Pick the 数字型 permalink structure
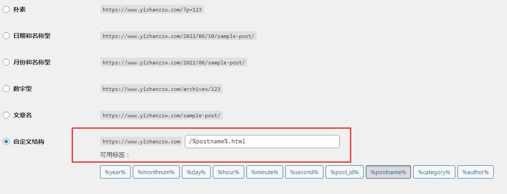Image resolution: width=507 pixels, height=194 pixels. 6,89
